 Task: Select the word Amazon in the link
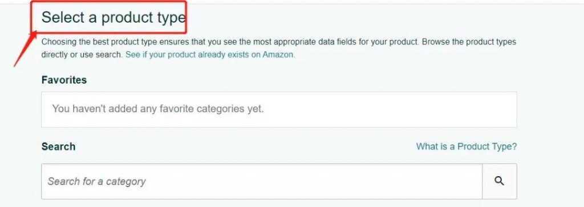tap(278, 55)
